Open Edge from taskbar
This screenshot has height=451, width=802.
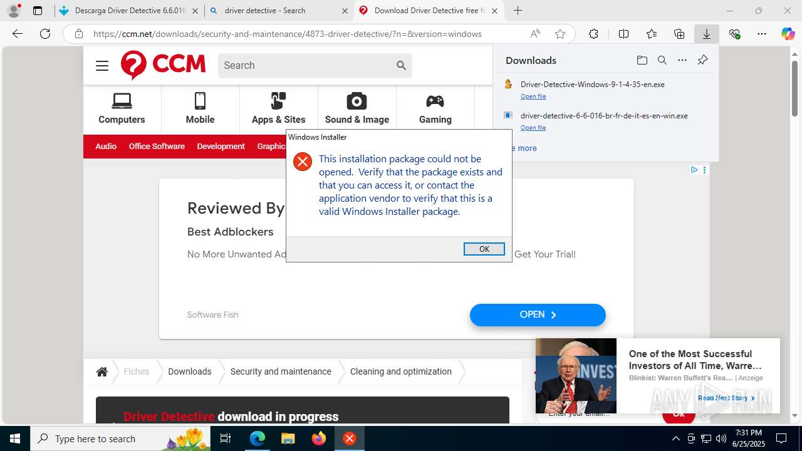tap(257, 438)
